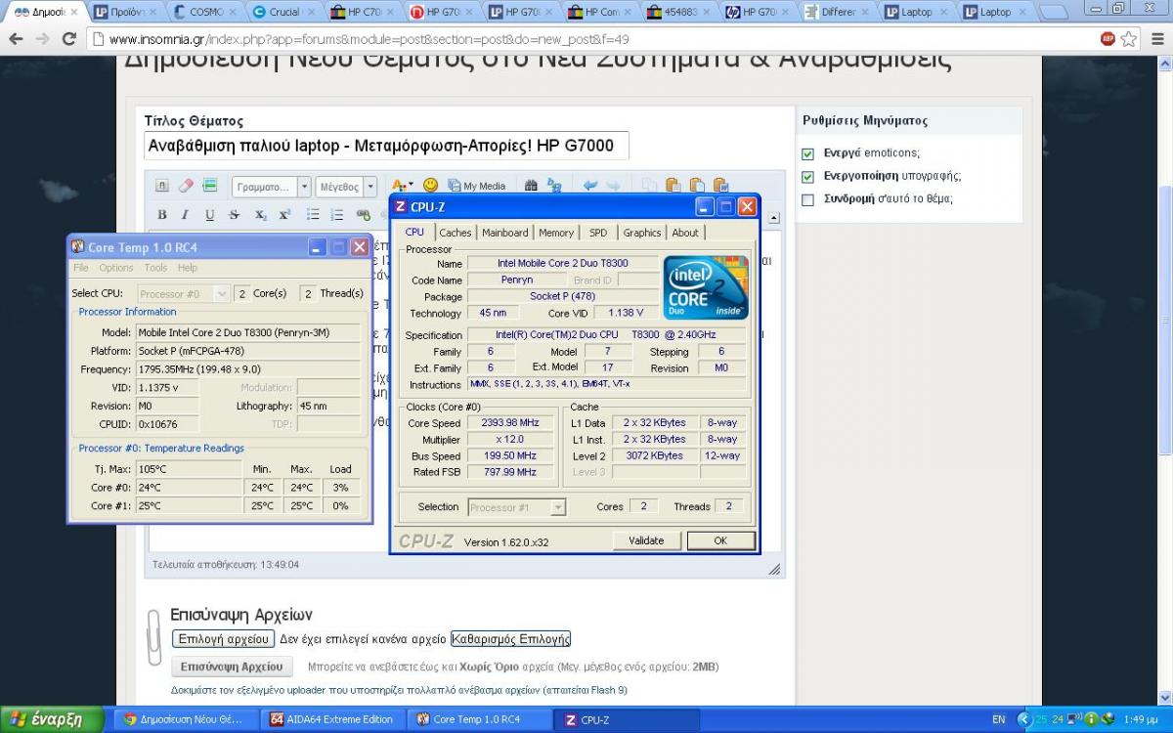Click the undo arrow icon

(x=590, y=186)
